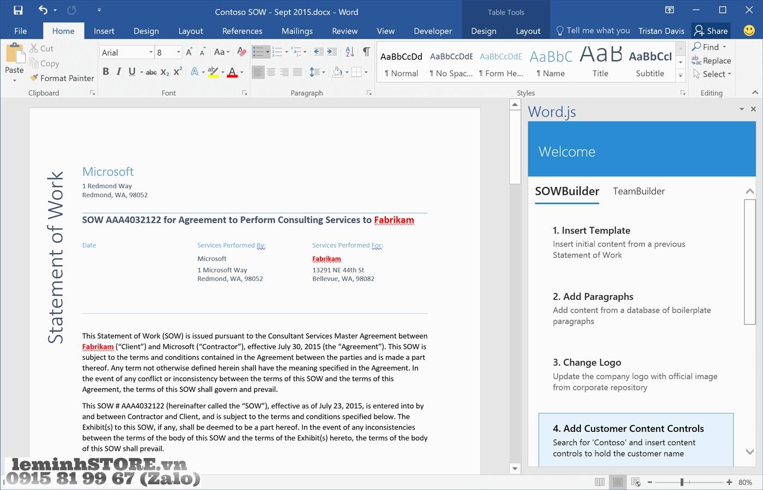Align paragraph text to the right
This screenshot has width=763, height=490.
(284, 72)
